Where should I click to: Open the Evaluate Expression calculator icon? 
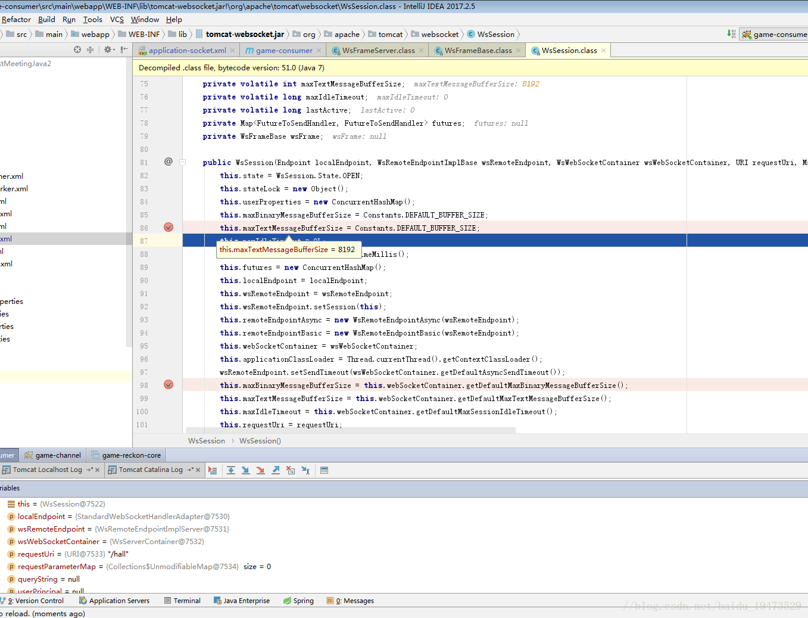click(324, 470)
